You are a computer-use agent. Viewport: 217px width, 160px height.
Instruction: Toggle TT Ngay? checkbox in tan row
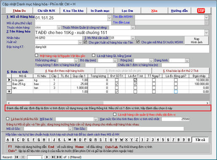tap(154, 88)
